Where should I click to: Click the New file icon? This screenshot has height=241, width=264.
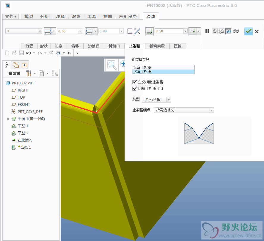pos(7,53)
